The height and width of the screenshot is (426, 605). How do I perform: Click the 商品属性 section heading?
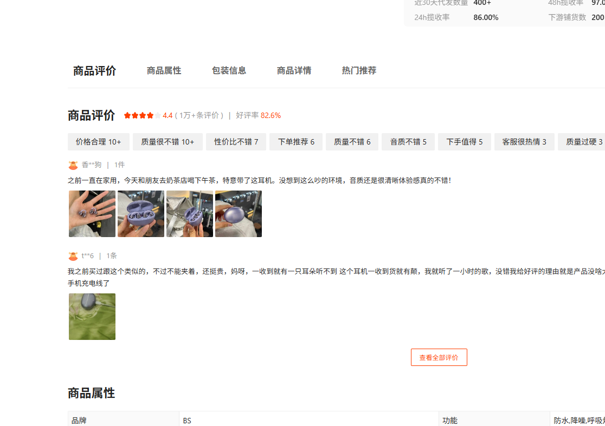(x=92, y=394)
